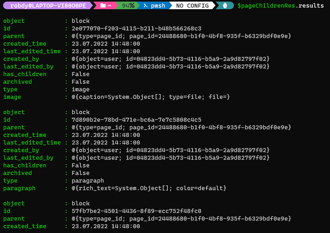Click the third block id 57fb7be2-4501-4436-8f89-ecc752f48fc0
The image size is (330, 233).
click(x=137, y=211)
